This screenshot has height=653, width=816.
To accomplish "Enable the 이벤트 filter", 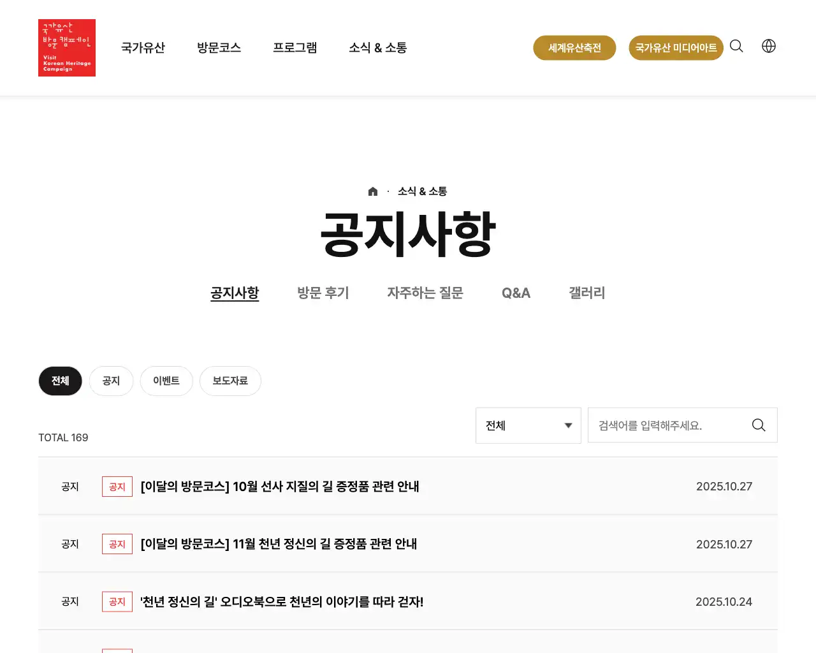I will coord(166,381).
